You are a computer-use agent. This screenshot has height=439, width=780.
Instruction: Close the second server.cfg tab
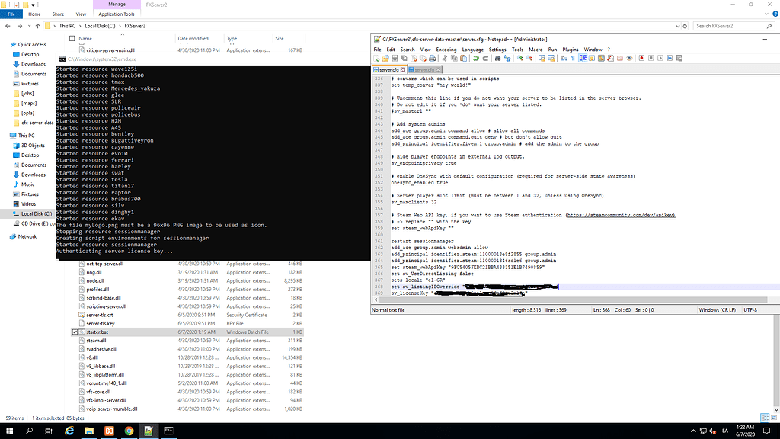point(437,69)
